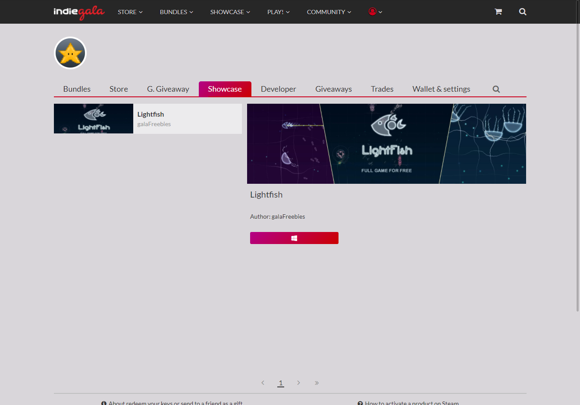Open How to activate a product on Steam link

click(408, 402)
